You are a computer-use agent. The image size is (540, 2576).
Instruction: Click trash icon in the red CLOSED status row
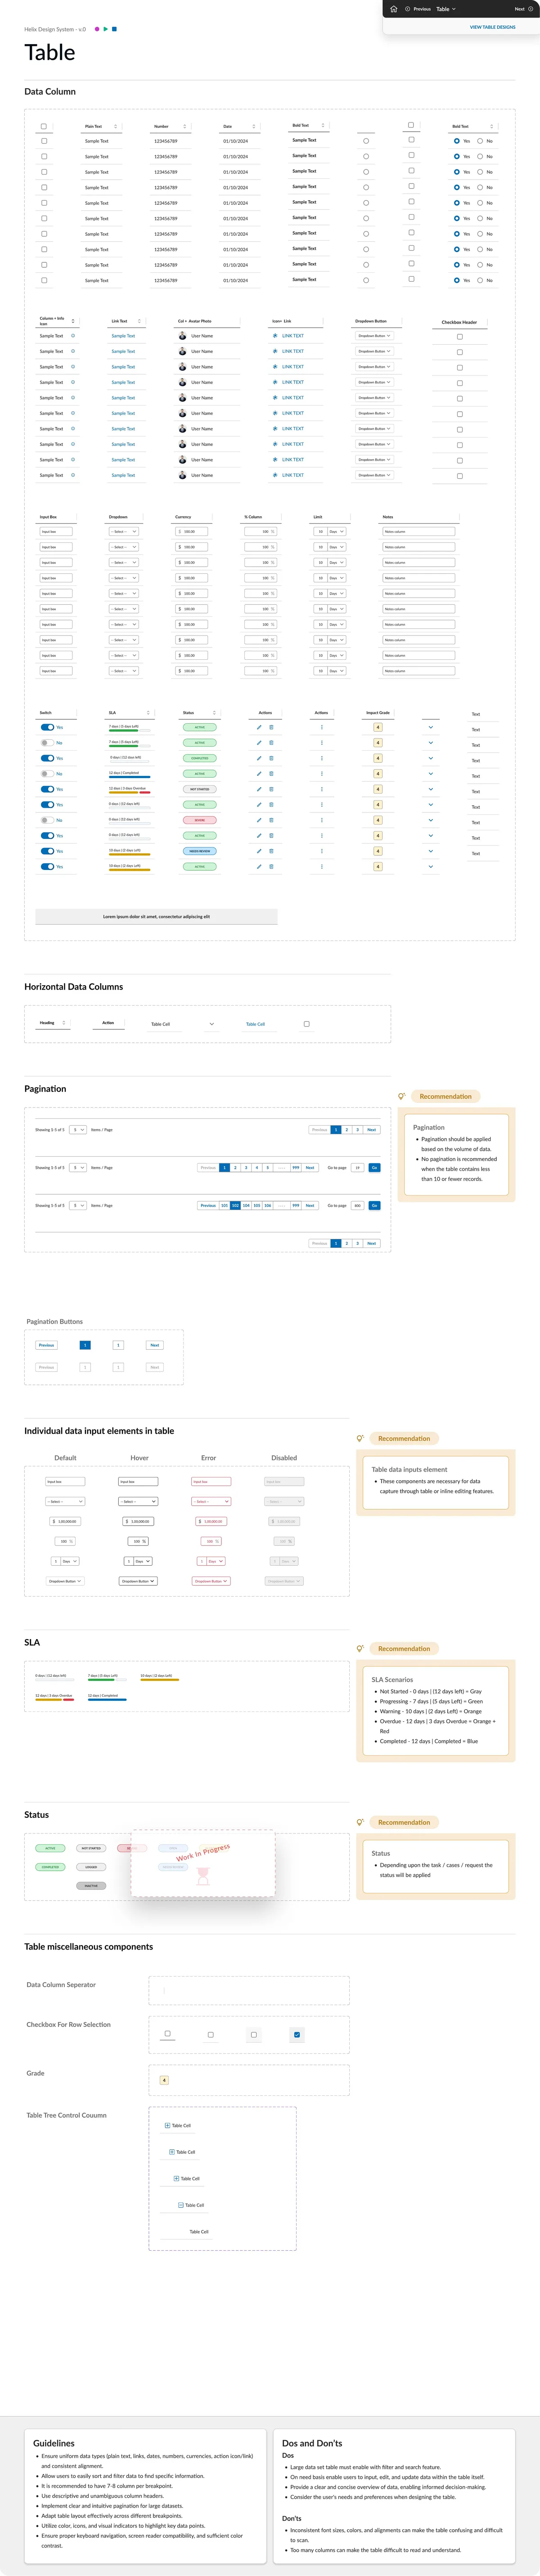click(x=271, y=820)
